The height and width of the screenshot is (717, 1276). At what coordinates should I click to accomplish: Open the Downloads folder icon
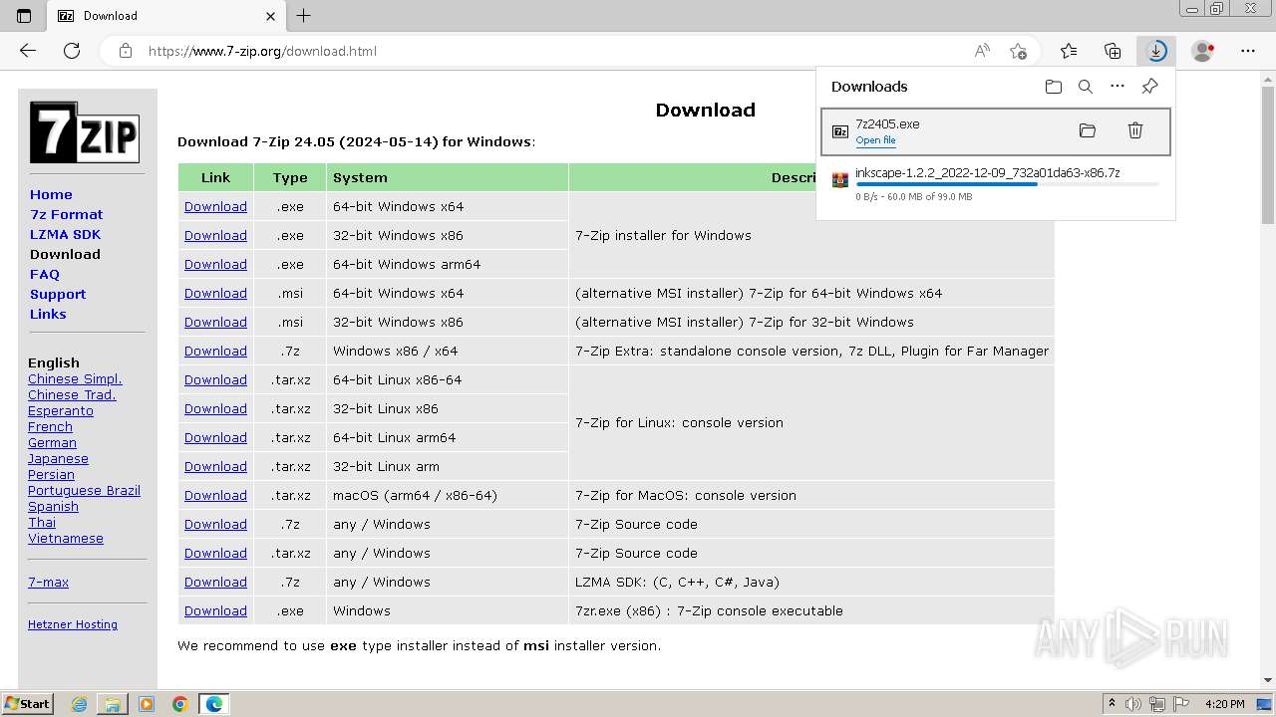tap(1054, 87)
